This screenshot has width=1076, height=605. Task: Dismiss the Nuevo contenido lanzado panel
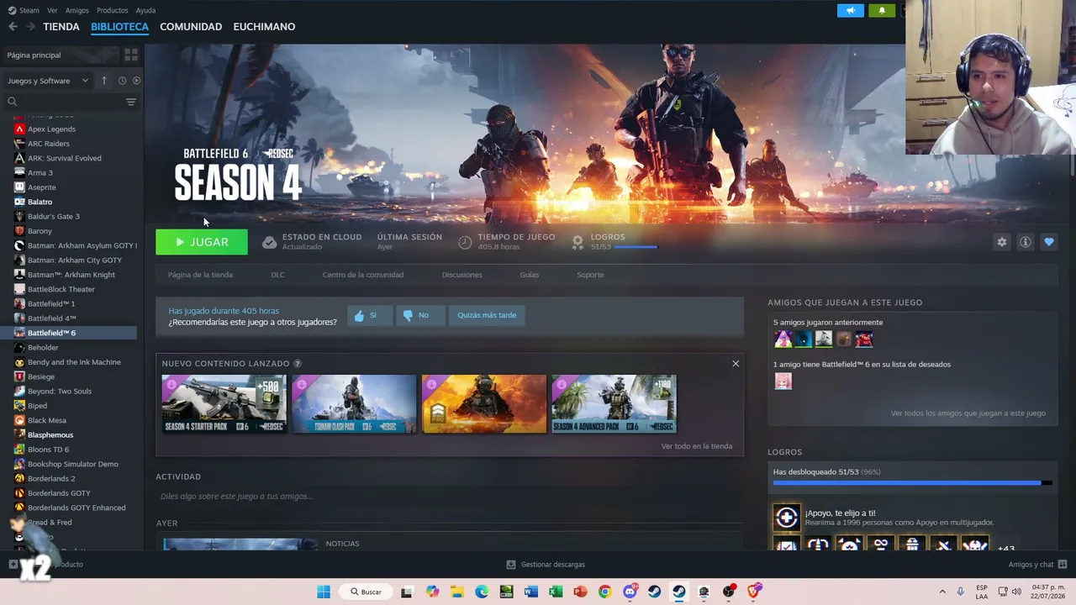point(736,363)
